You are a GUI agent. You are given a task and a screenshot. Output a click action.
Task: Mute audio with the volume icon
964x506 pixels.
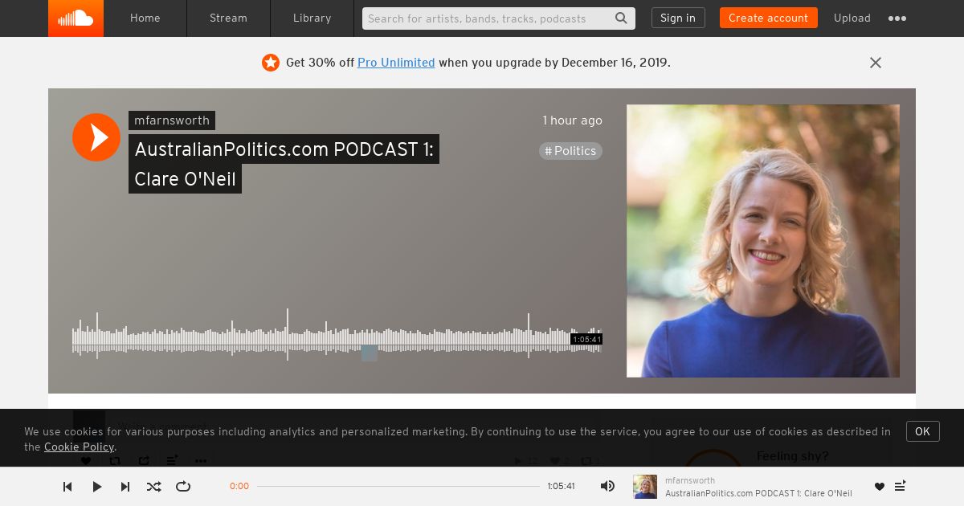(608, 486)
